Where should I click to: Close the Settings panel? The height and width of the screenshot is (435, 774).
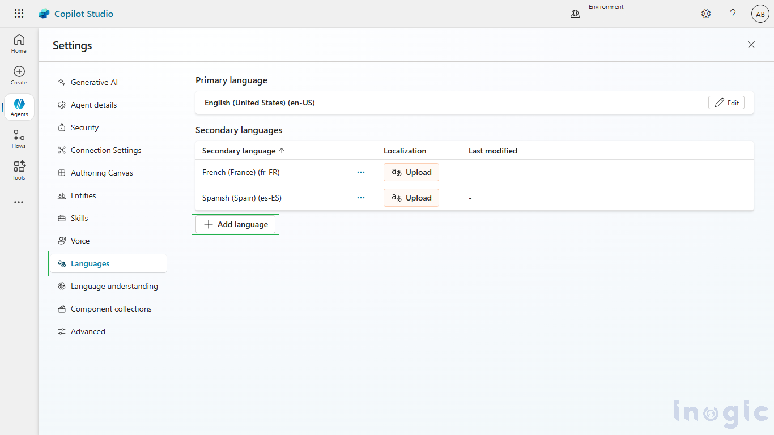coord(751,45)
